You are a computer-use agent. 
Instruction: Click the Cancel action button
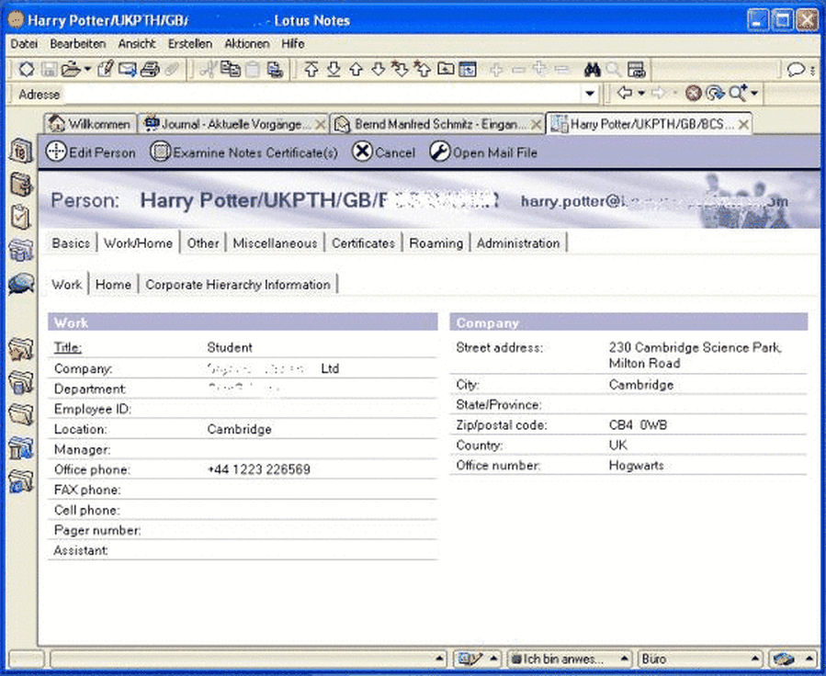coord(383,152)
